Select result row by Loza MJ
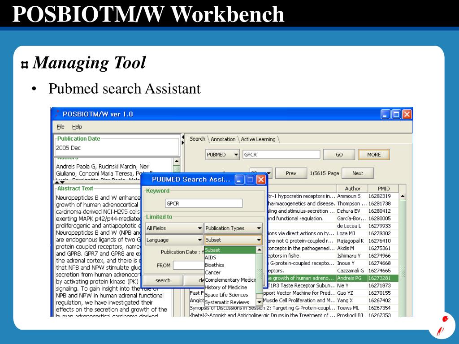 [x=333, y=233]
